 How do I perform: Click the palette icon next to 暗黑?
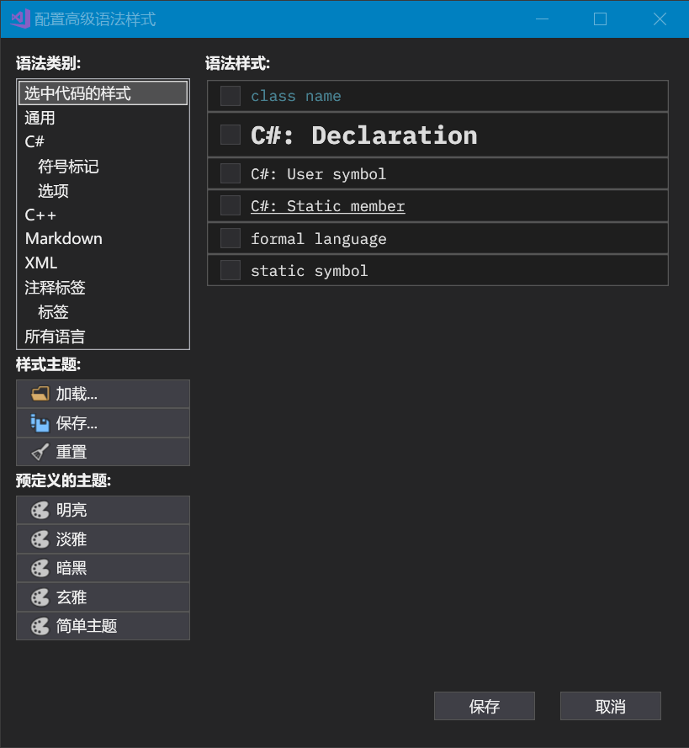coord(40,568)
